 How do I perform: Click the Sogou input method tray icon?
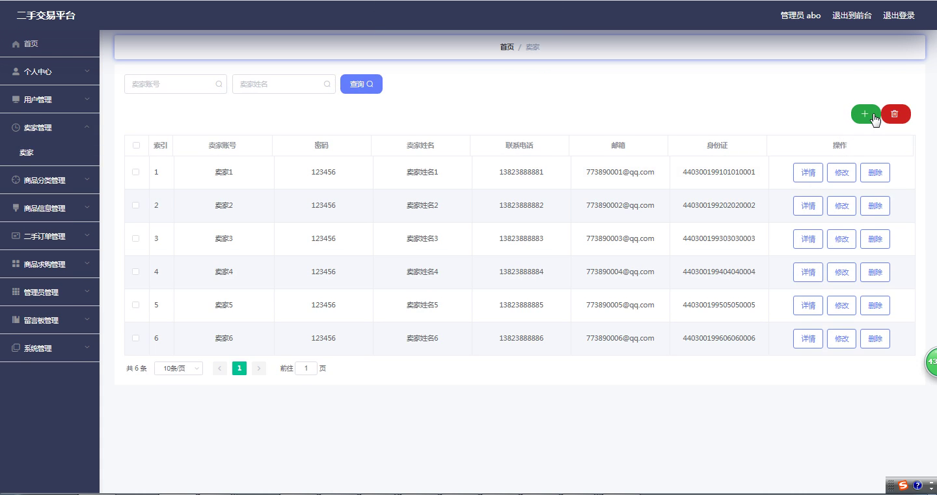pyautogui.click(x=903, y=485)
